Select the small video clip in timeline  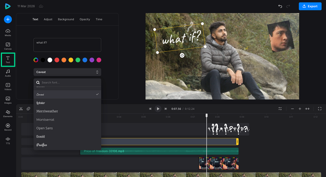pos(219,163)
